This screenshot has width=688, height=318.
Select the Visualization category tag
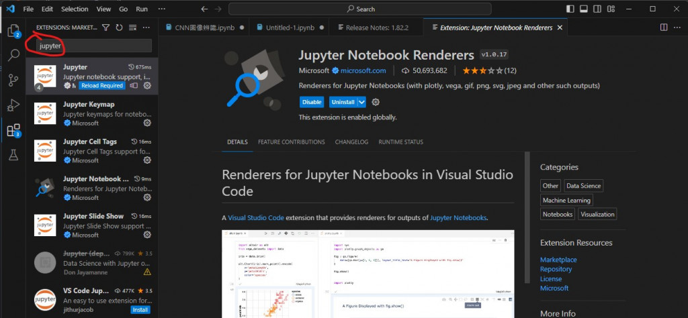pos(597,214)
